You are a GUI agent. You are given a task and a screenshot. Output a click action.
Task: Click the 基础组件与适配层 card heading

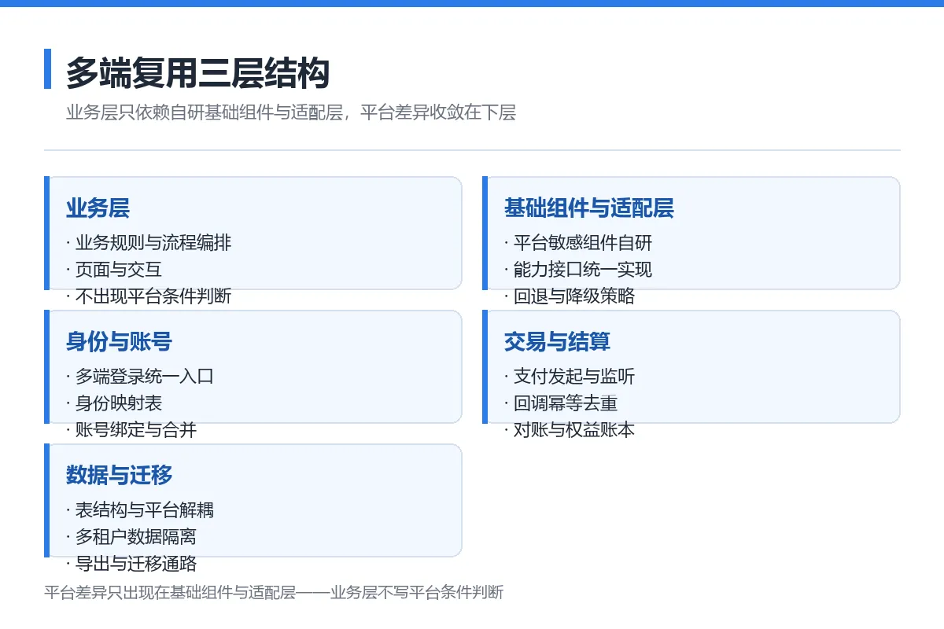pos(589,208)
